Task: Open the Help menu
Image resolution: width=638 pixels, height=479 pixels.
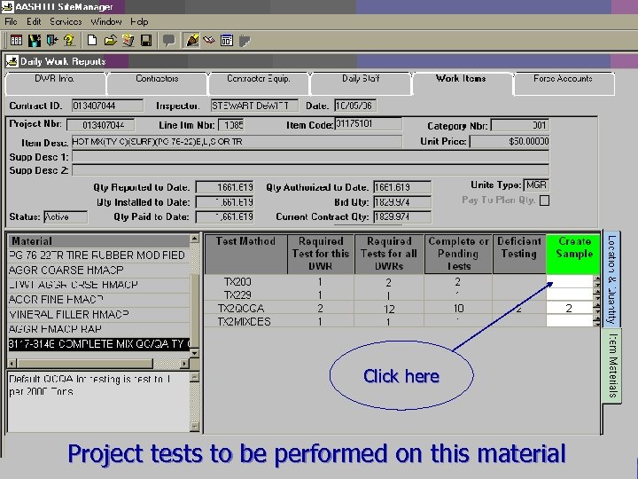Action: (139, 21)
